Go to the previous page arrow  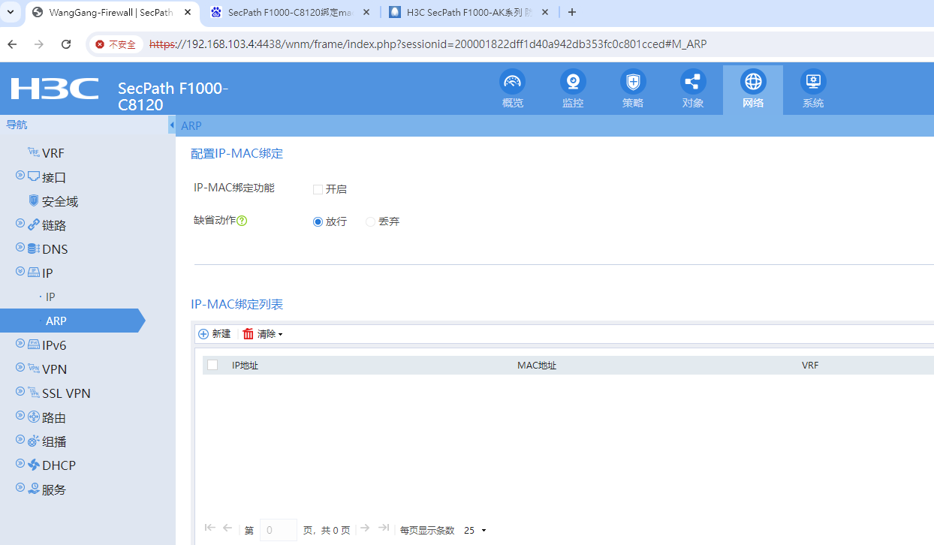pyautogui.click(x=227, y=528)
